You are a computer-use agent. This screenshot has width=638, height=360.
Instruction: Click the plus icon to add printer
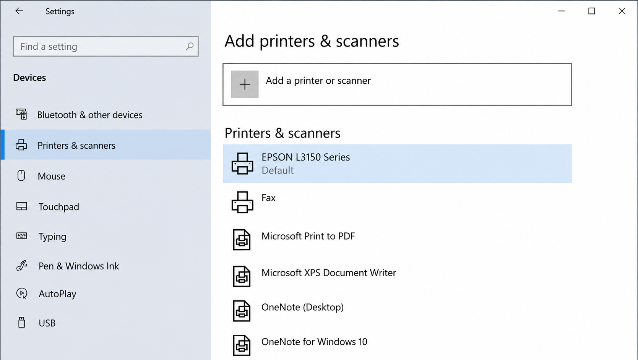coord(245,84)
